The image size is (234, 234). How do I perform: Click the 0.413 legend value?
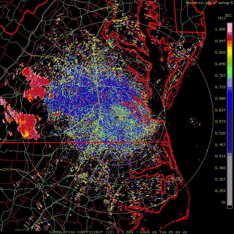220,156
